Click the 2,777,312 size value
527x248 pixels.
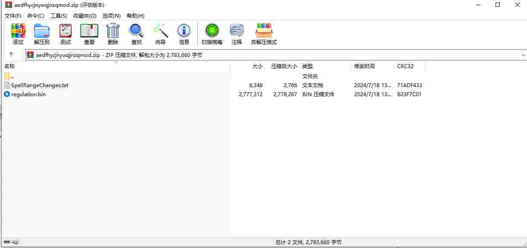251,94
